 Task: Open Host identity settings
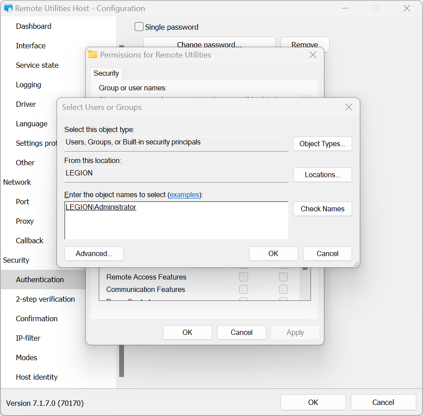tap(37, 377)
